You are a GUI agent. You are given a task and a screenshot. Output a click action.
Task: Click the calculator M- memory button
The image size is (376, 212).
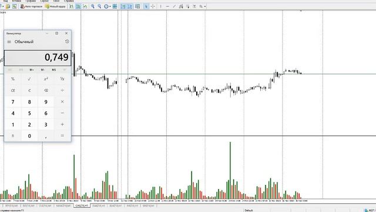click(43, 69)
